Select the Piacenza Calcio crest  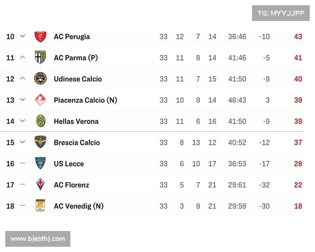click(40, 100)
